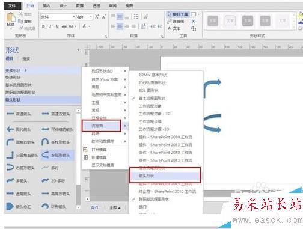The height and width of the screenshot is (229, 303).
Task: Open Font dialog launcher in ribbon
Action: coord(106,36)
